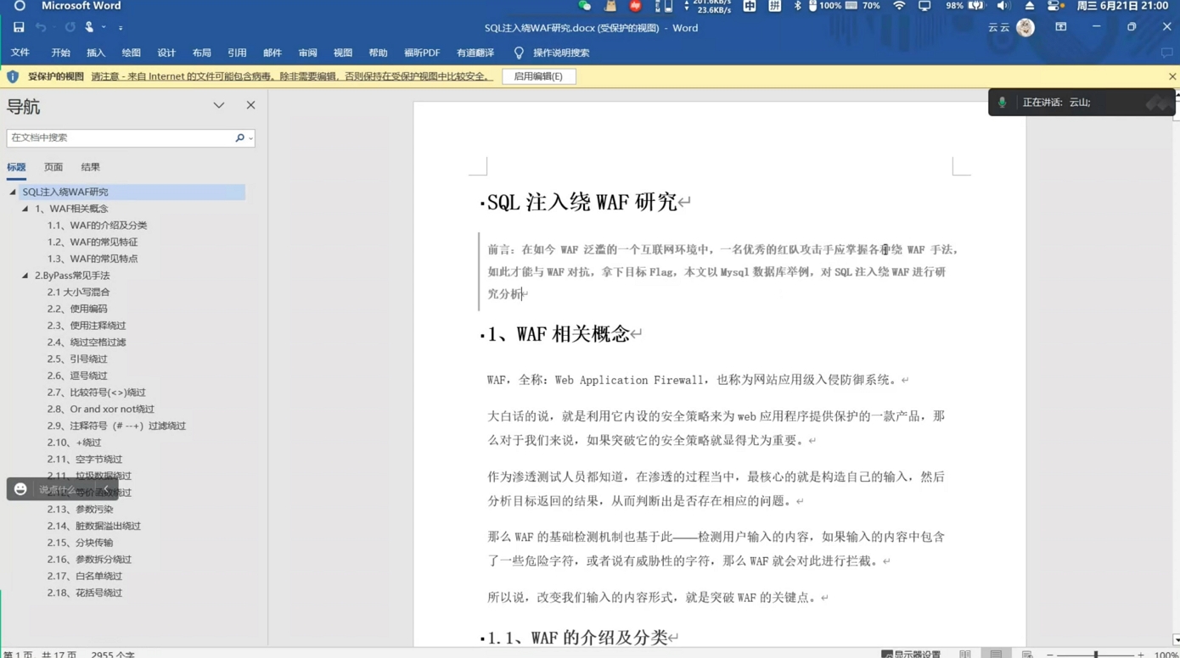Click the 操作说明搜索 search box

tap(561, 53)
